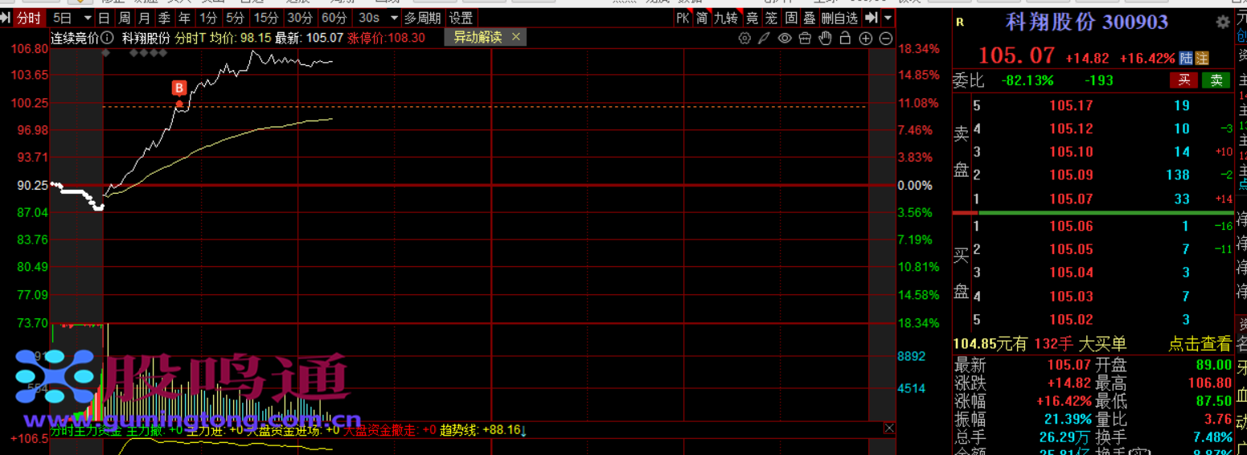Click the panel collapse arrow after 删自选
The height and width of the screenshot is (455, 1247).
pos(870,18)
